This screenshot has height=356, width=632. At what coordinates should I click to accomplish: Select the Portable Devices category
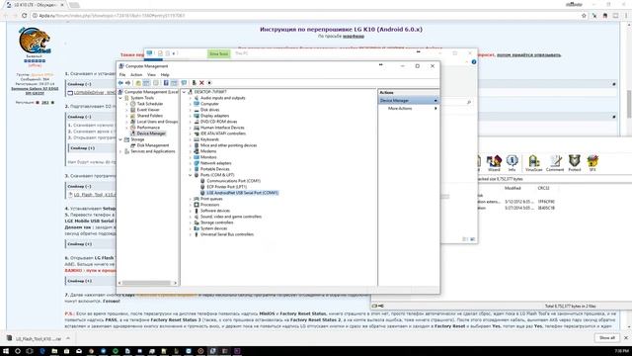pyautogui.click(x=215, y=169)
